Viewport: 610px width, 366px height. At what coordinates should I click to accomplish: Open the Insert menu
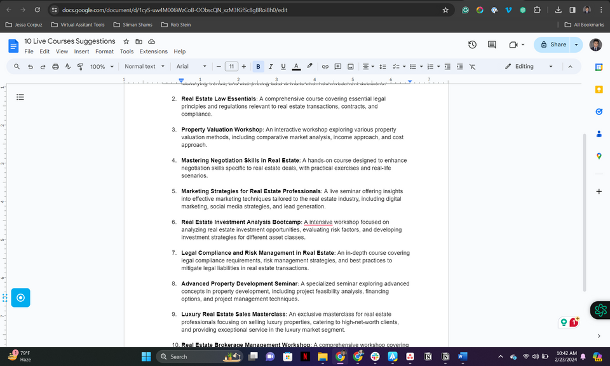(x=82, y=51)
